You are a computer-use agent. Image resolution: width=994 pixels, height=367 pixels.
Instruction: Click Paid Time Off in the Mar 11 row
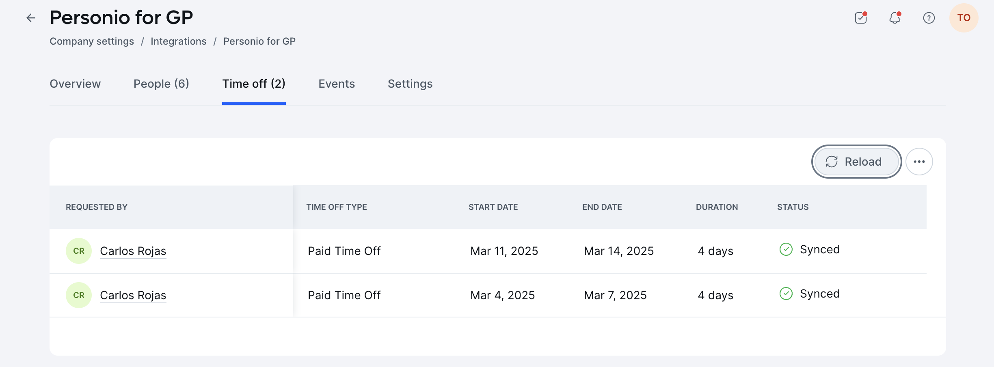pos(344,251)
